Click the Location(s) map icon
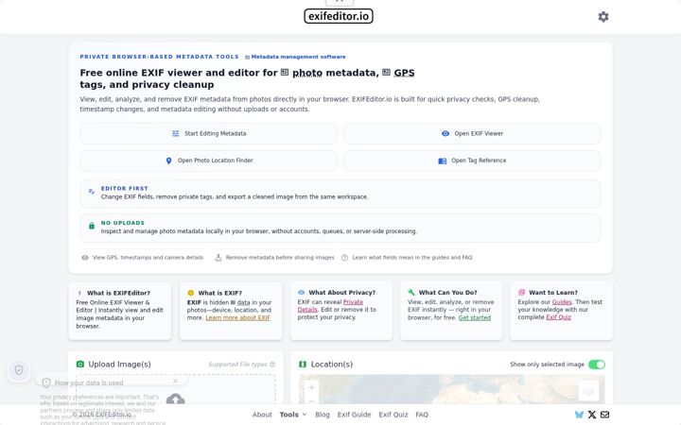The height and width of the screenshot is (425, 681). [x=303, y=365]
